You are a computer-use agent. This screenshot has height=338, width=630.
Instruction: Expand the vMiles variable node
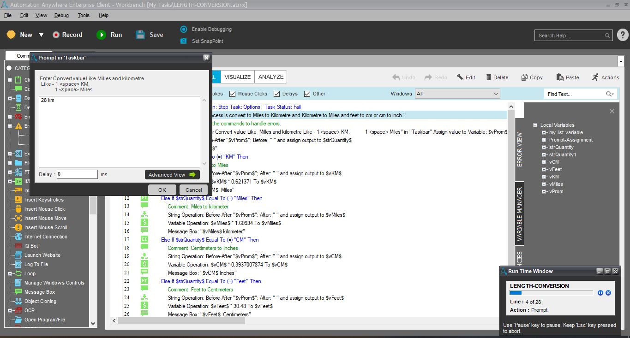coord(544,184)
